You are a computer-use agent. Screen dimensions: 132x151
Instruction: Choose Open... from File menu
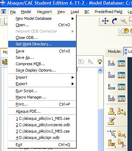(42, 25)
